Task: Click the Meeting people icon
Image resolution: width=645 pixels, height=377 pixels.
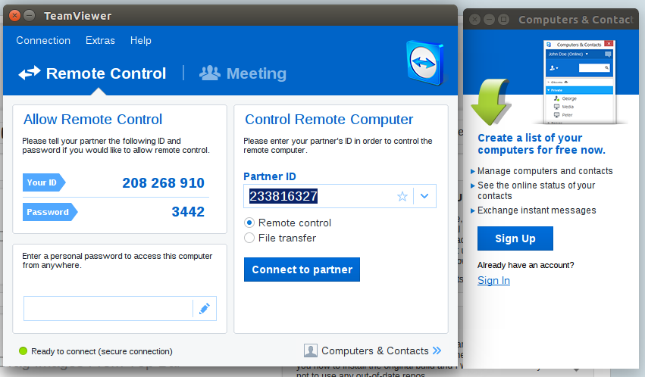Action: [x=210, y=73]
